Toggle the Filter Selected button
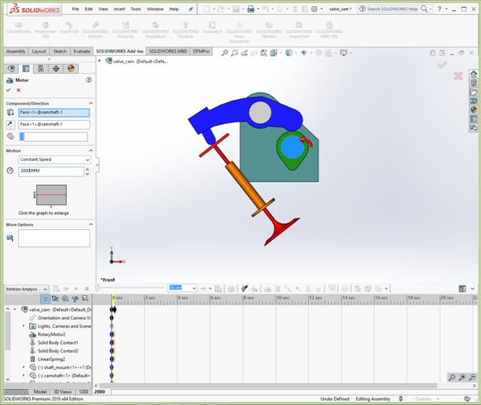The image size is (481, 405). [x=75, y=299]
